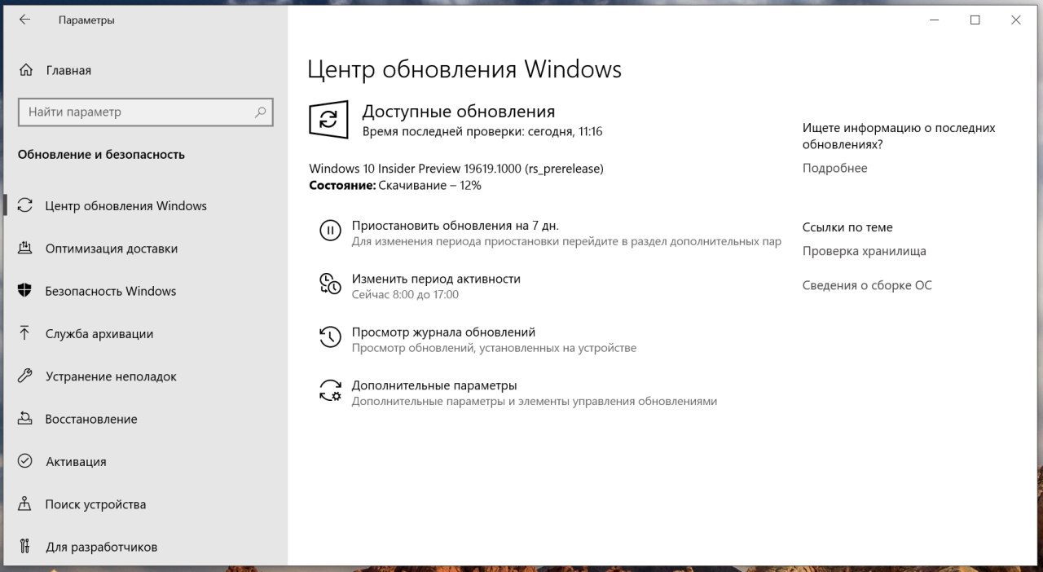Screen dimensions: 1043x572
Task: Minimize the Параметры window
Action: point(933,20)
